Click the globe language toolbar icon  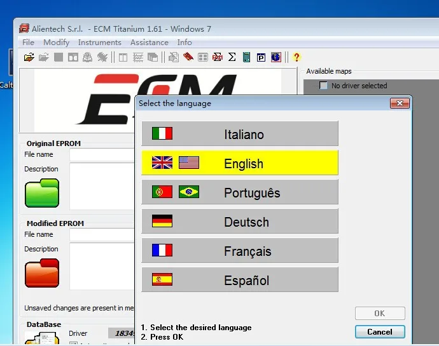click(x=275, y=57)
